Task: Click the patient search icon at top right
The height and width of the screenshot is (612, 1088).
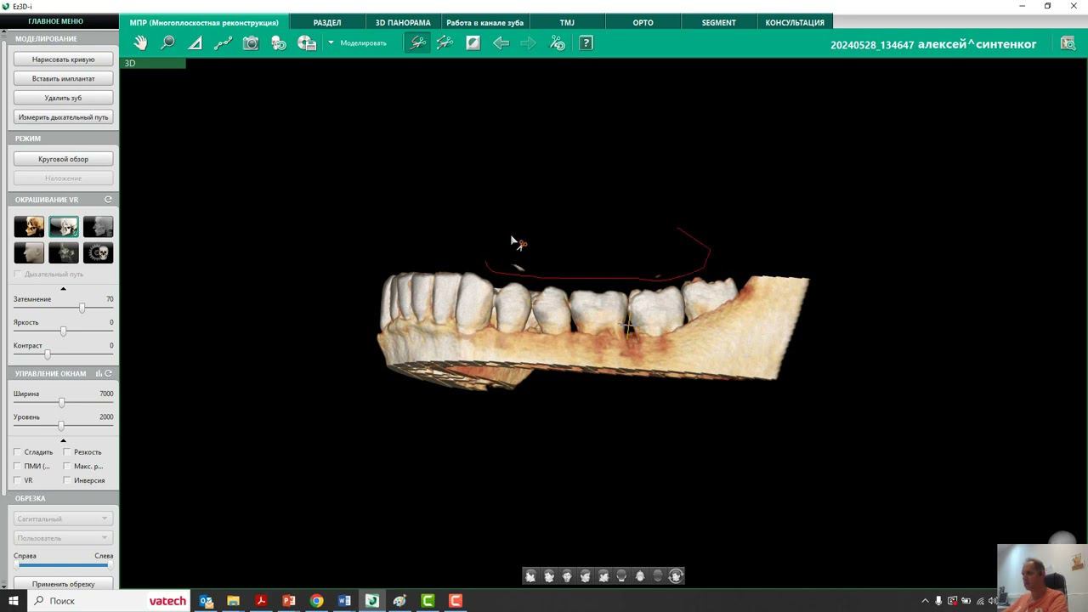Action: click(1068, 43)
